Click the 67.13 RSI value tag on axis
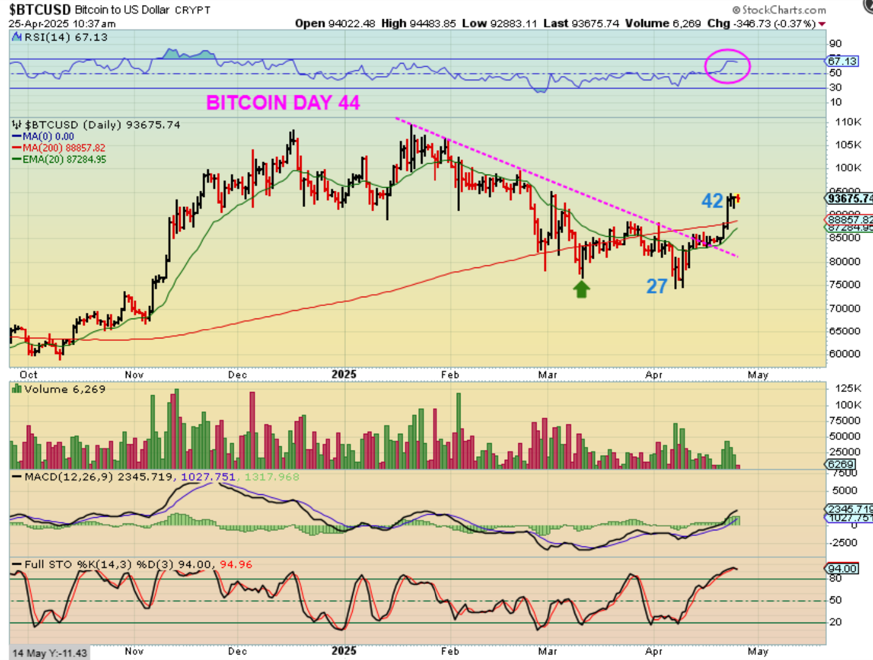 842,61
